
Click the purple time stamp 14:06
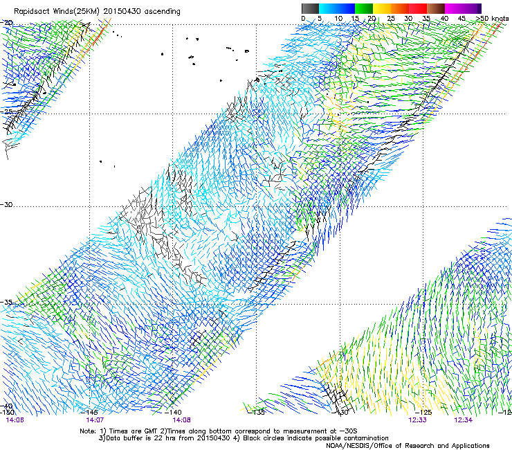[15, 420]
